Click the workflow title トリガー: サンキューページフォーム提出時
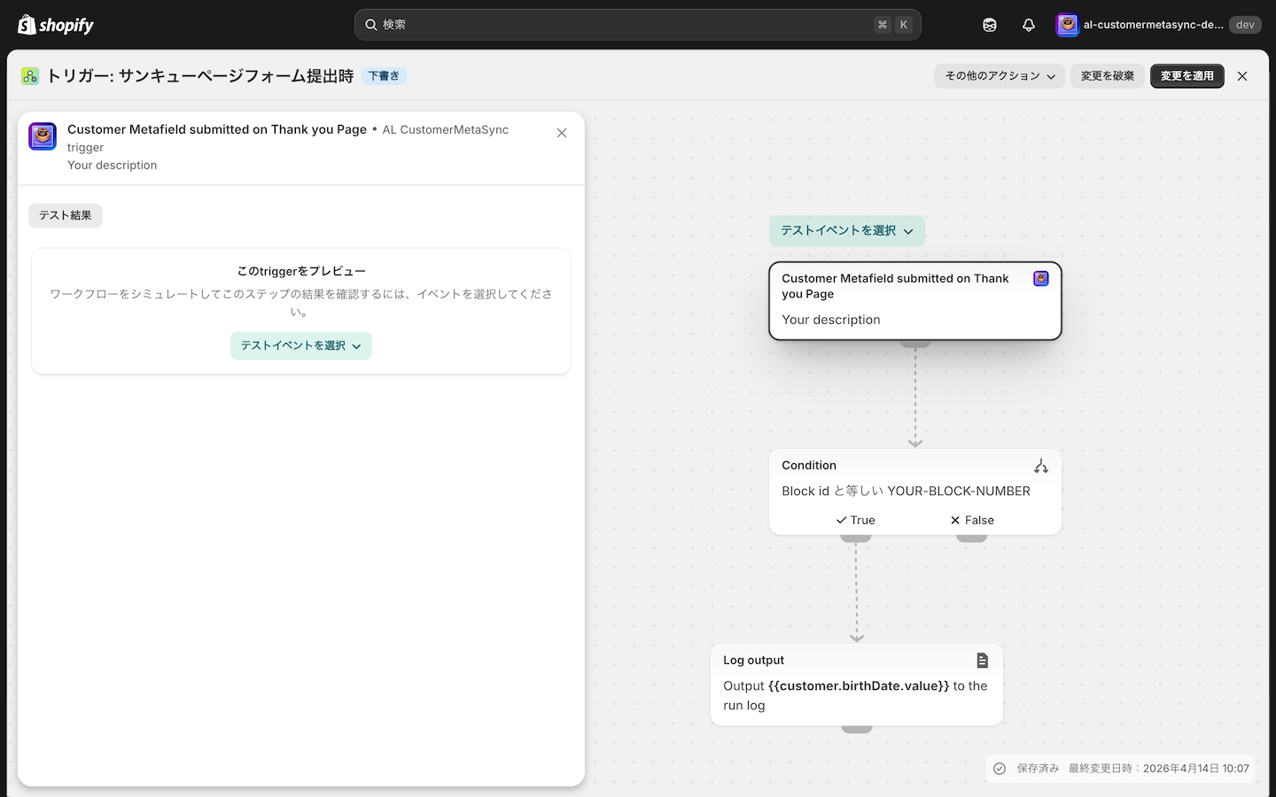The height and width of the screenshot is (797, 1276). click(x=200, y=76)
